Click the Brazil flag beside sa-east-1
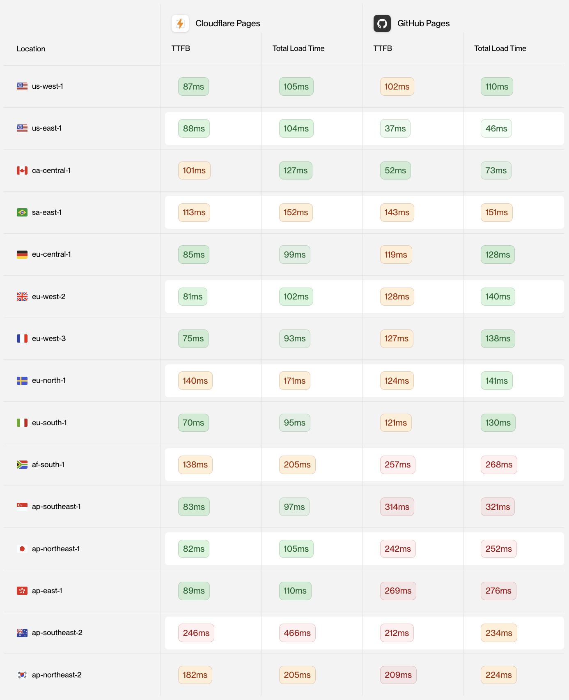 22,212
